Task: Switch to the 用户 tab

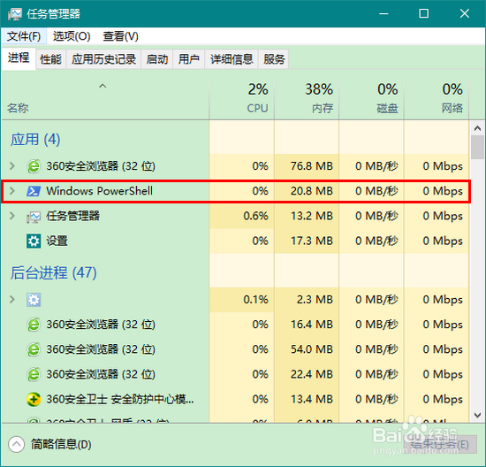Action: [x=189, y=59]
